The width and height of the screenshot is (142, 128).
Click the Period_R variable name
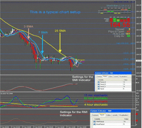tap(103, 84)
